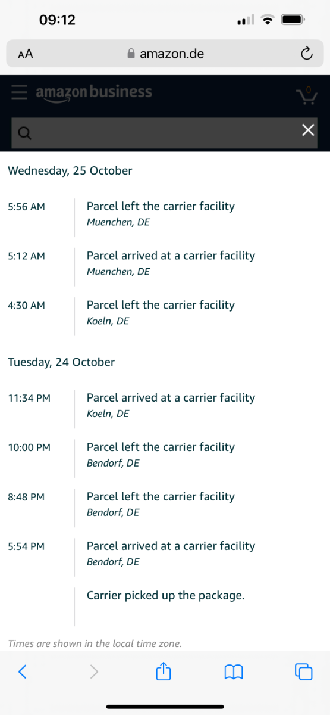The height and width of the screenshot is (715, 330).
Task: Close the overlay with the X icon
Action: pos(308,130)
